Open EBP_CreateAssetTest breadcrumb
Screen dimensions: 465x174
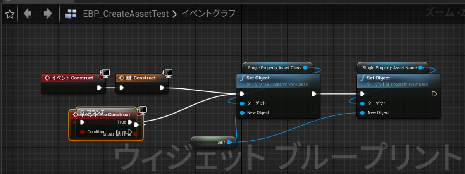[x=126, y=14]
